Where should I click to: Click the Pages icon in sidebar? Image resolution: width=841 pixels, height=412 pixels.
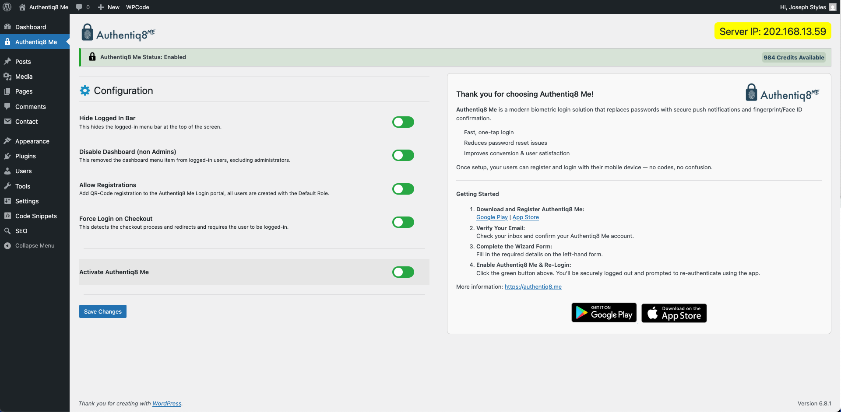pyautogui.click(x=7, y=91)
